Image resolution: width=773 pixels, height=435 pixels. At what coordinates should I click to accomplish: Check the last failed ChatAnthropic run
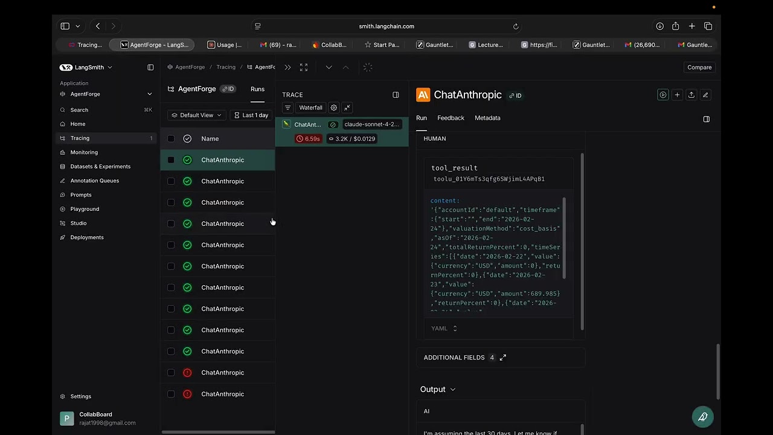tap(171, 394)
